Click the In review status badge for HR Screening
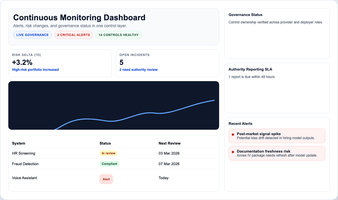The width and height of the screenshot is (338, 200). pyautogui.click(x=109, y=153)
